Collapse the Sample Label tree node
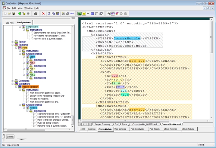 [x=20, y=27]
